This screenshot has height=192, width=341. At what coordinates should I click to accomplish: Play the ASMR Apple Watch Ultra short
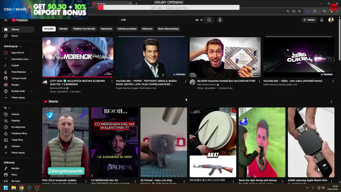(x=311, y=142)
